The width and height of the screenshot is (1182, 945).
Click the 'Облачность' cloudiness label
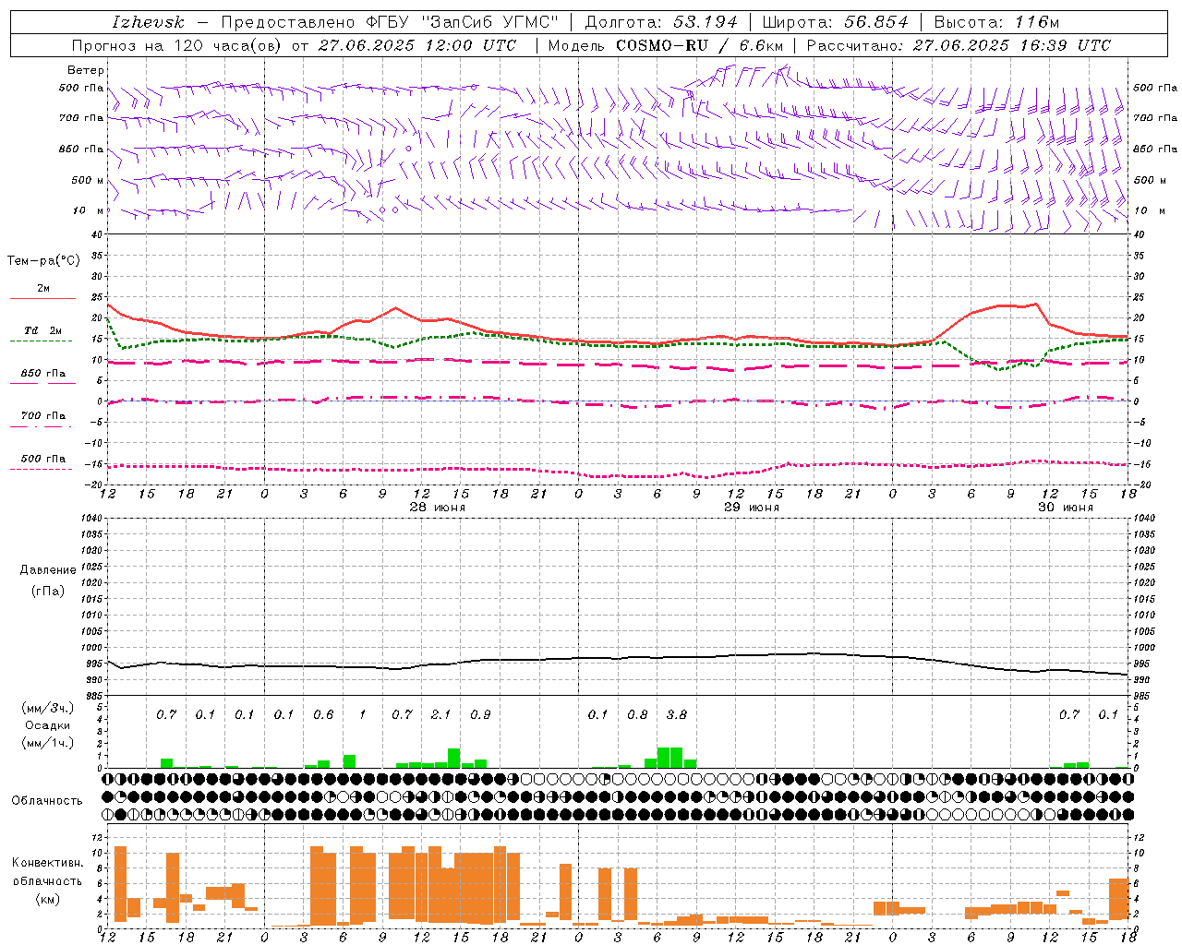click(47, 800)
